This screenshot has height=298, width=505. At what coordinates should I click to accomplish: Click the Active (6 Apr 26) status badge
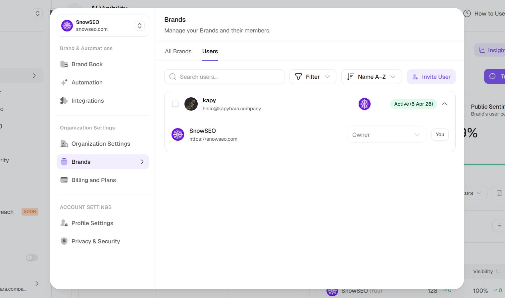tap(413, 104)
